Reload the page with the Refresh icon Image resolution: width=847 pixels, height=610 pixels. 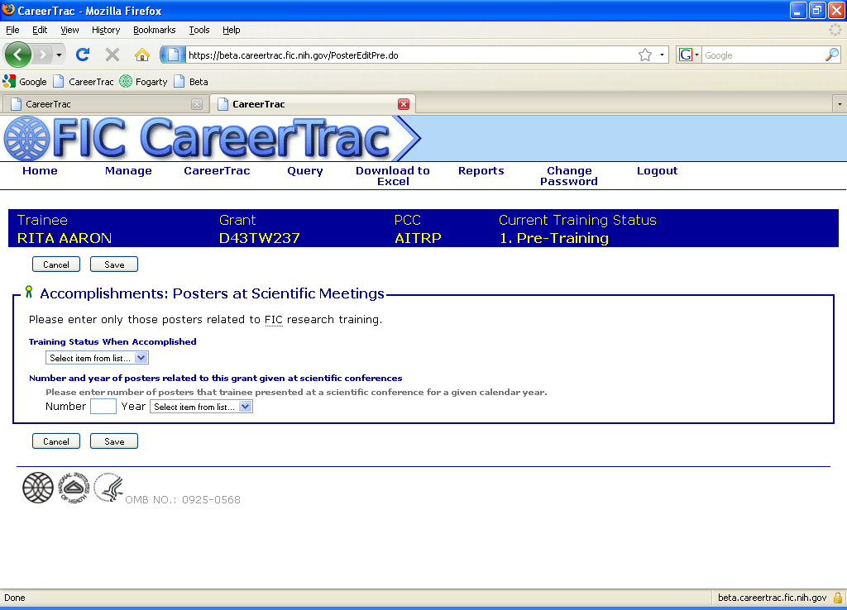click(x=83, y=55)
